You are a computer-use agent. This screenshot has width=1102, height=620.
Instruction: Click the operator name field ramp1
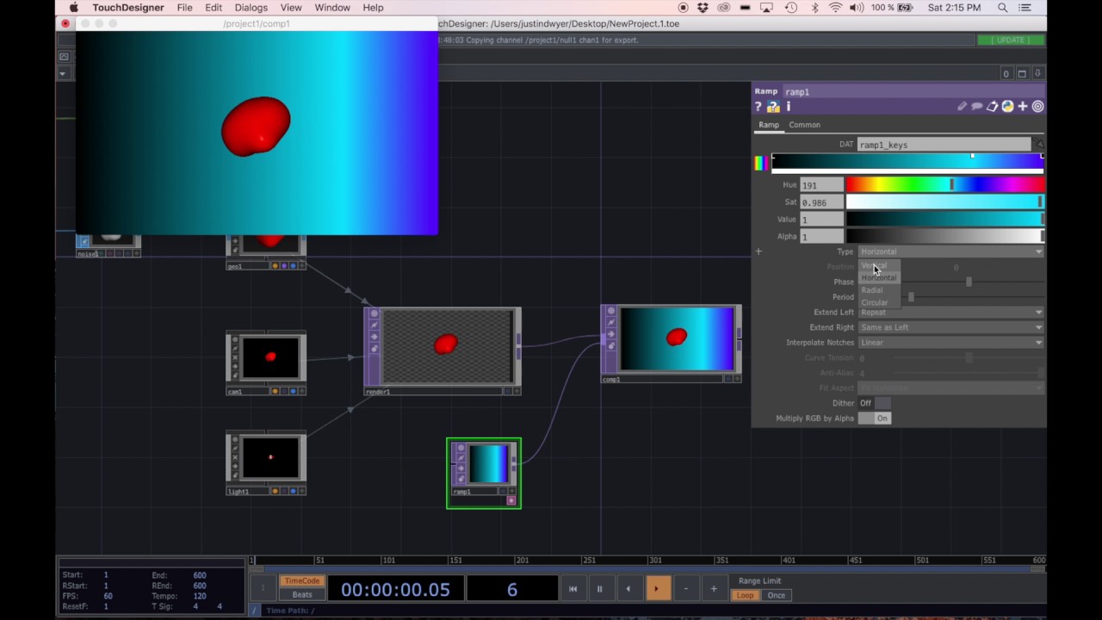[913, 91]
